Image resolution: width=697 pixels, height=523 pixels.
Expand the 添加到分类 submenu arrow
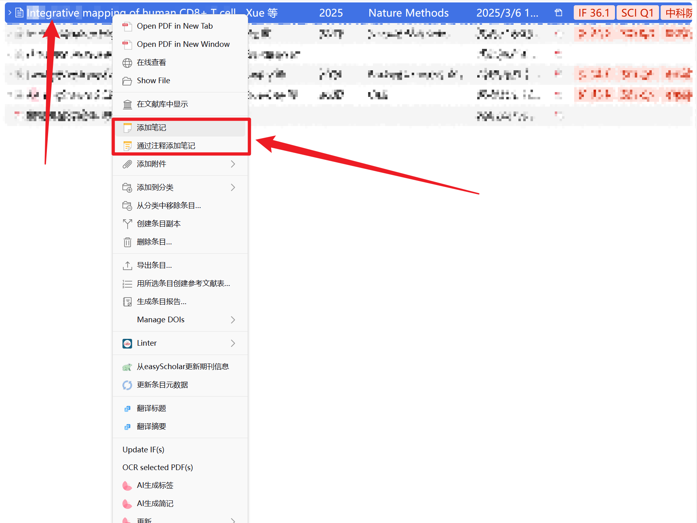point(233,187)
